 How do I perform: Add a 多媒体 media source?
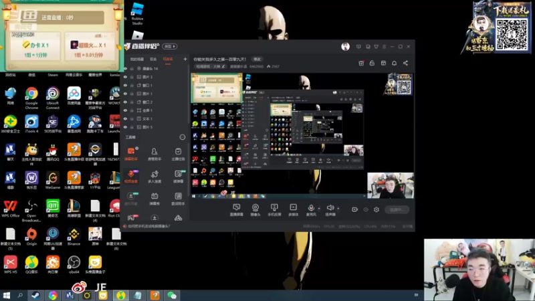click(x=293, y=209)
